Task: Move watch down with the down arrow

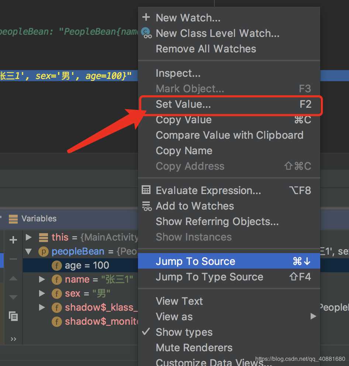Action: pos(13,297)
